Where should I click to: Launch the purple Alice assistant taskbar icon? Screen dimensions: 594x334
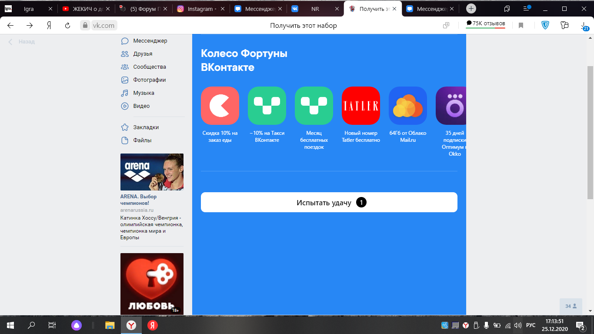(76, 325)
